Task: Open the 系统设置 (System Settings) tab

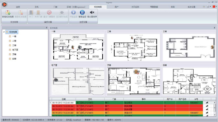Action: pyautogui.click(x=192, y=7)
